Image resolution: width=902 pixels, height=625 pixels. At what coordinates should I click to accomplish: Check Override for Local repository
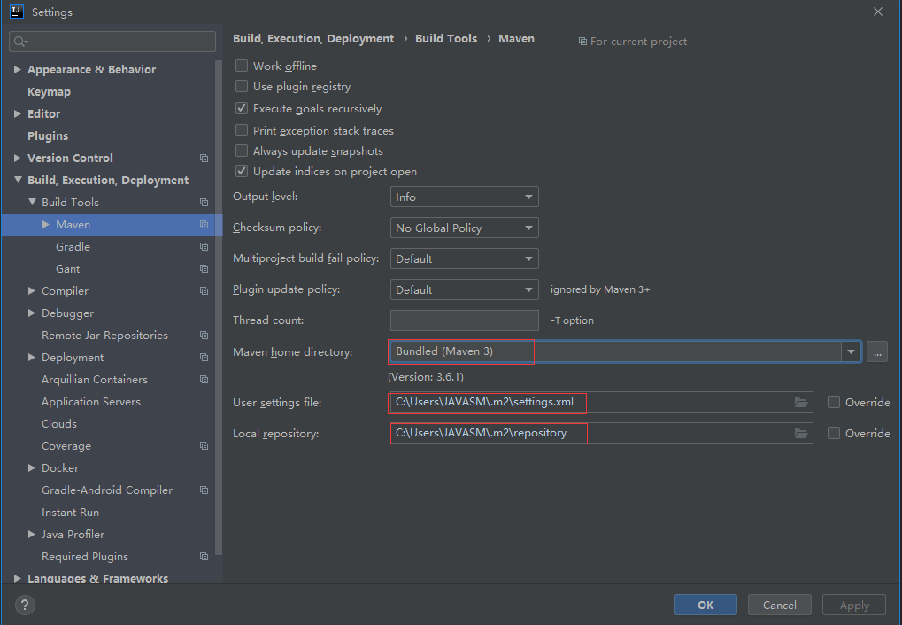834,433
